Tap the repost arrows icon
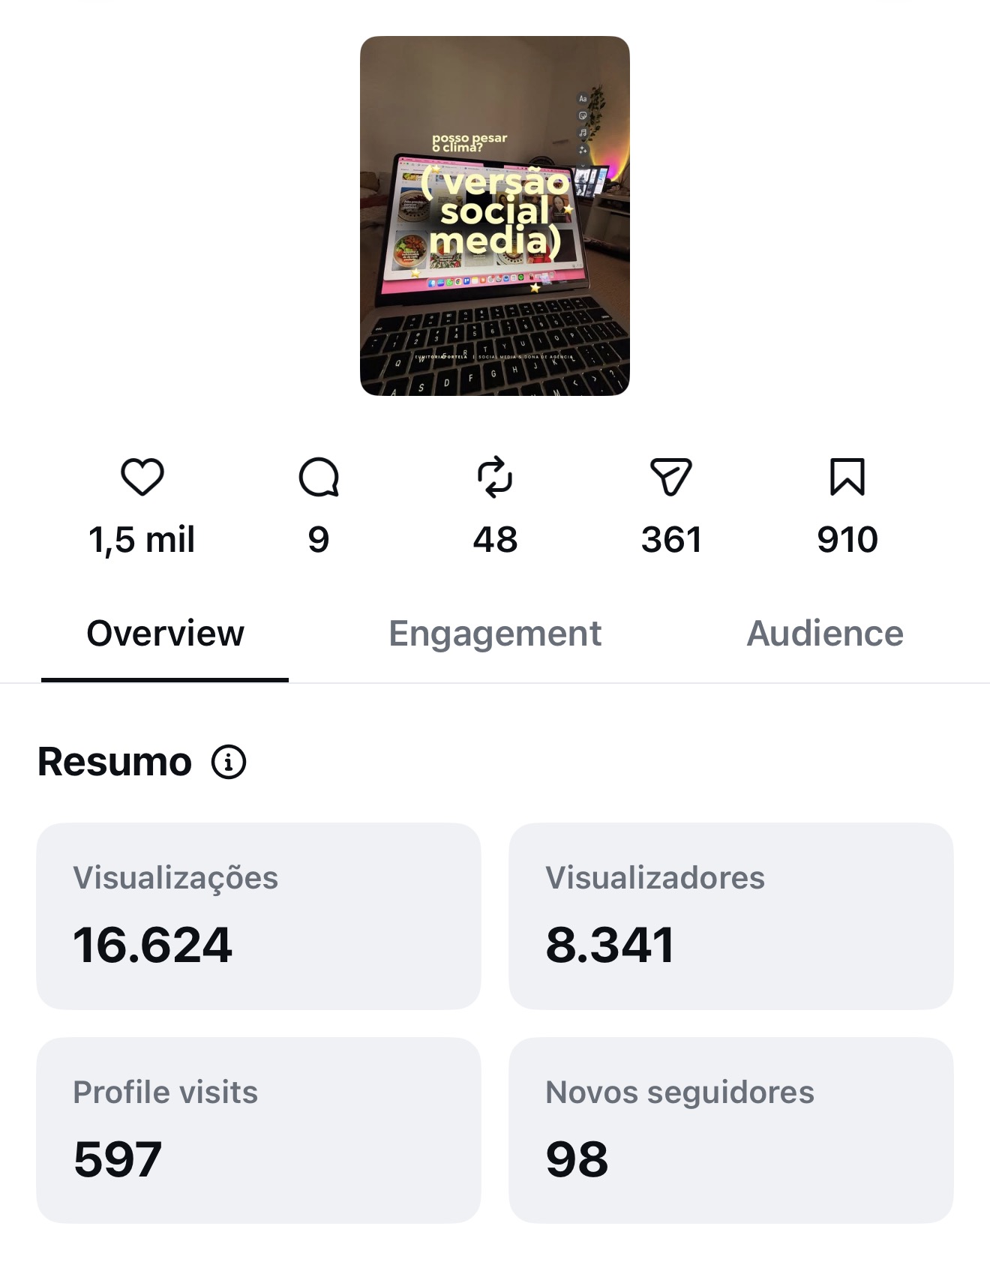 coord(495,477)
